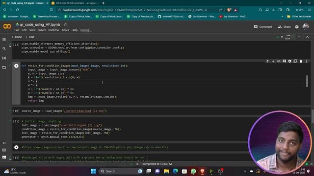Image resolution: width=314 pixels, height=176 pixels.
Task: Open Colab settings gear
Action: click(297, 27)
